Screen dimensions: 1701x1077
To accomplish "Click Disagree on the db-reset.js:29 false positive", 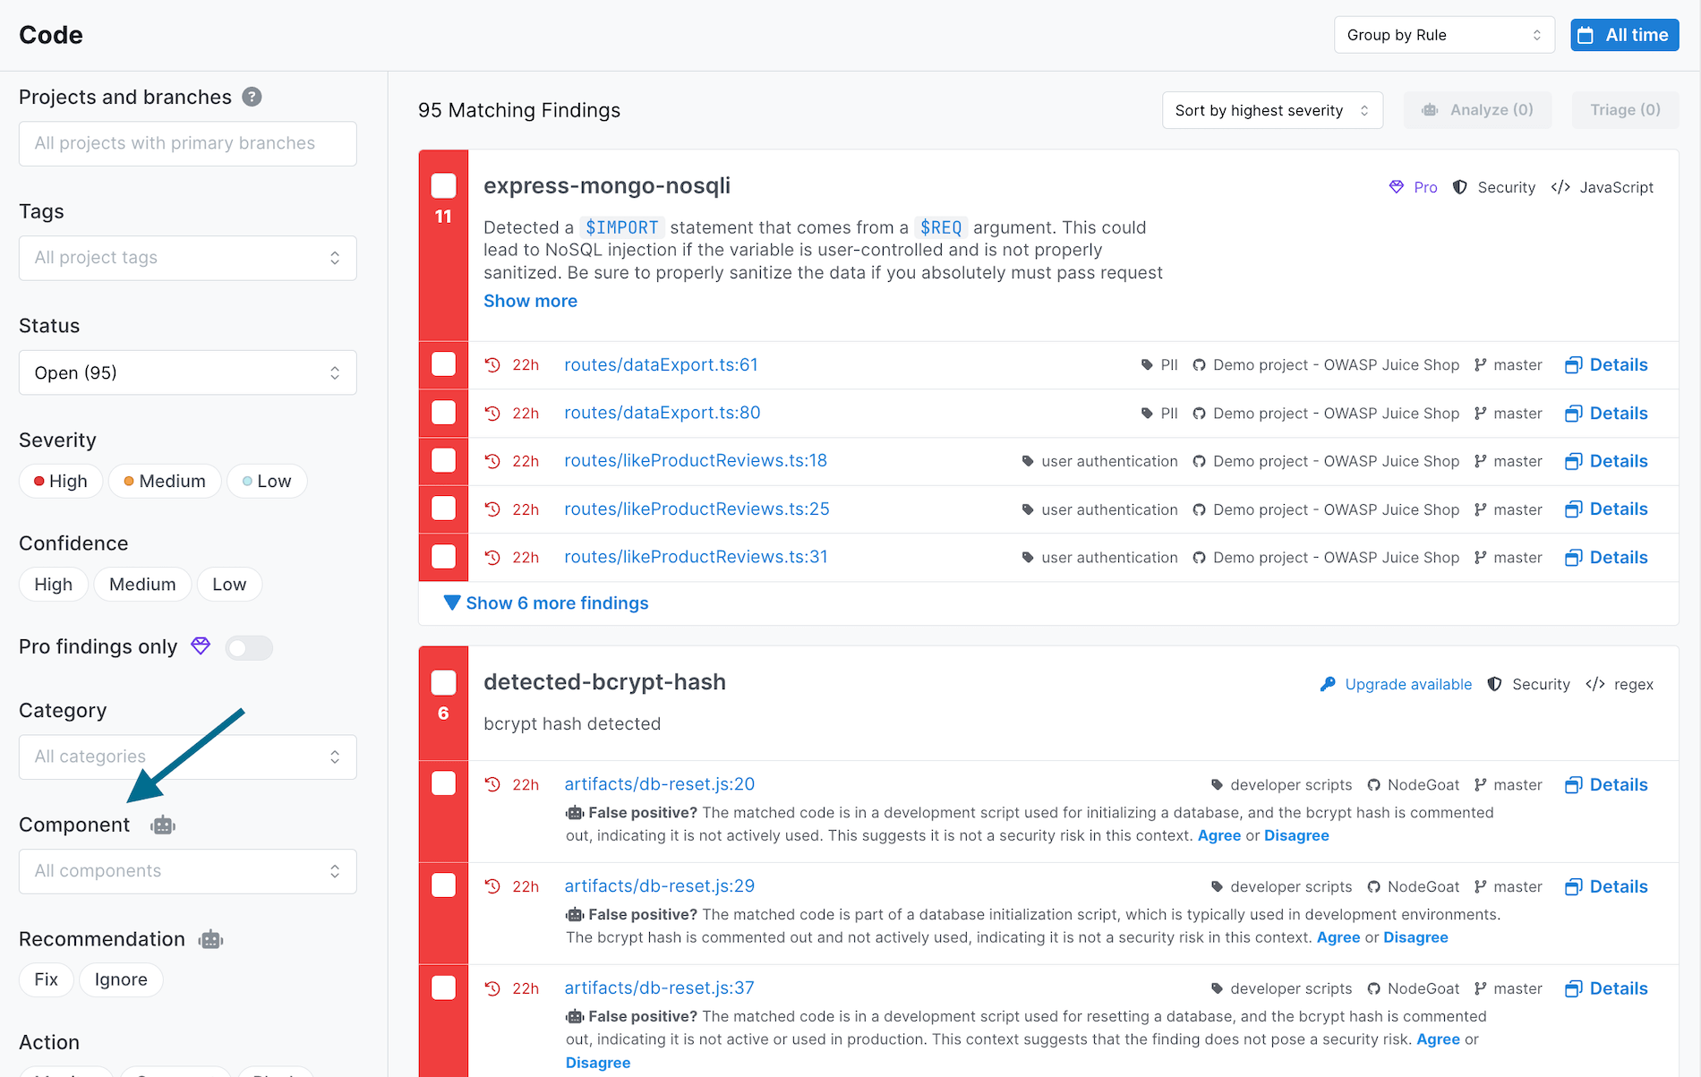I will pos(1415,937).
